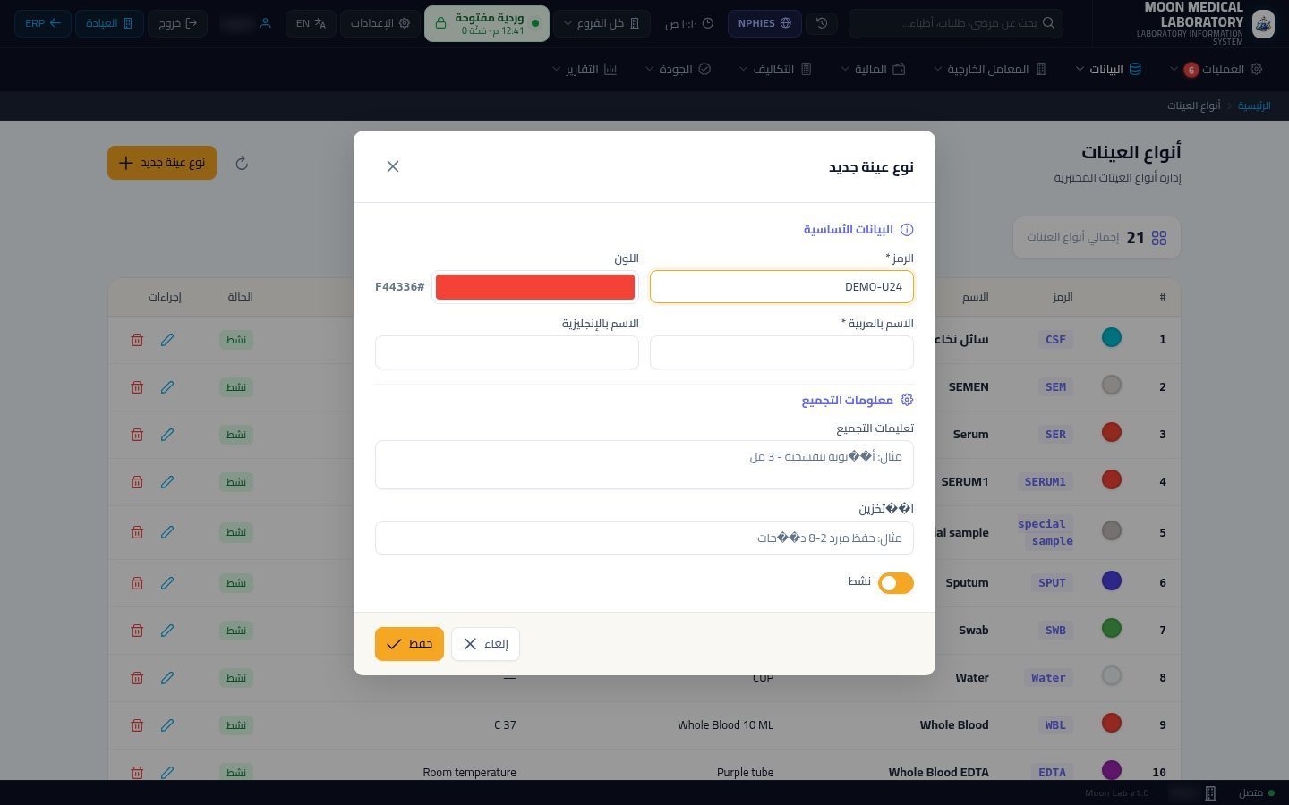The image size is (1289, 805).
Task: Expand the Operations (العمليات) menu
Action: coord(1216,69)
